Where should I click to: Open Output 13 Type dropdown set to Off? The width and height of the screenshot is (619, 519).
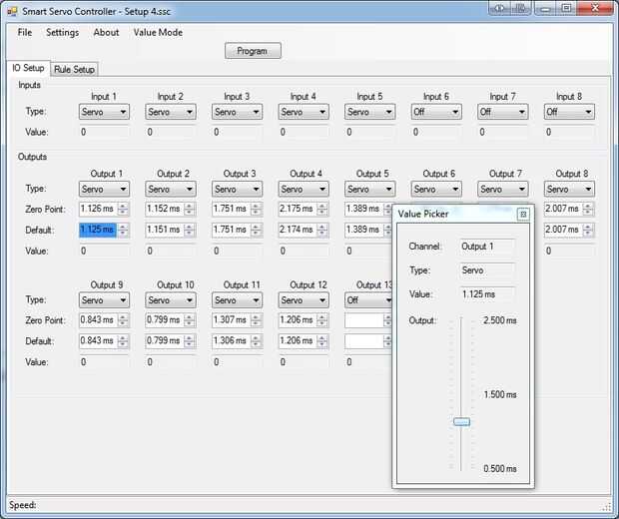(368, 300)
